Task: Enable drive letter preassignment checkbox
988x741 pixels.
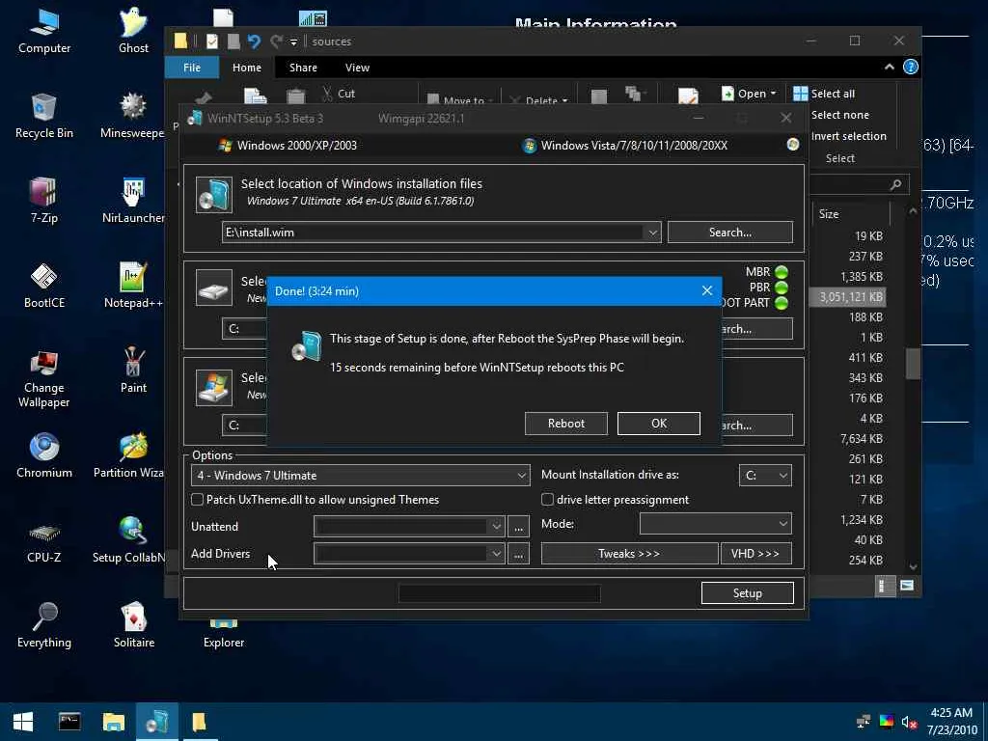Action: 548,500
